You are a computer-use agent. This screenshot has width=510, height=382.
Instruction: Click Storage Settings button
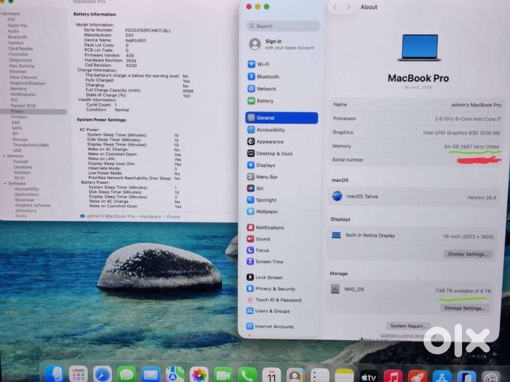[465, 308]
